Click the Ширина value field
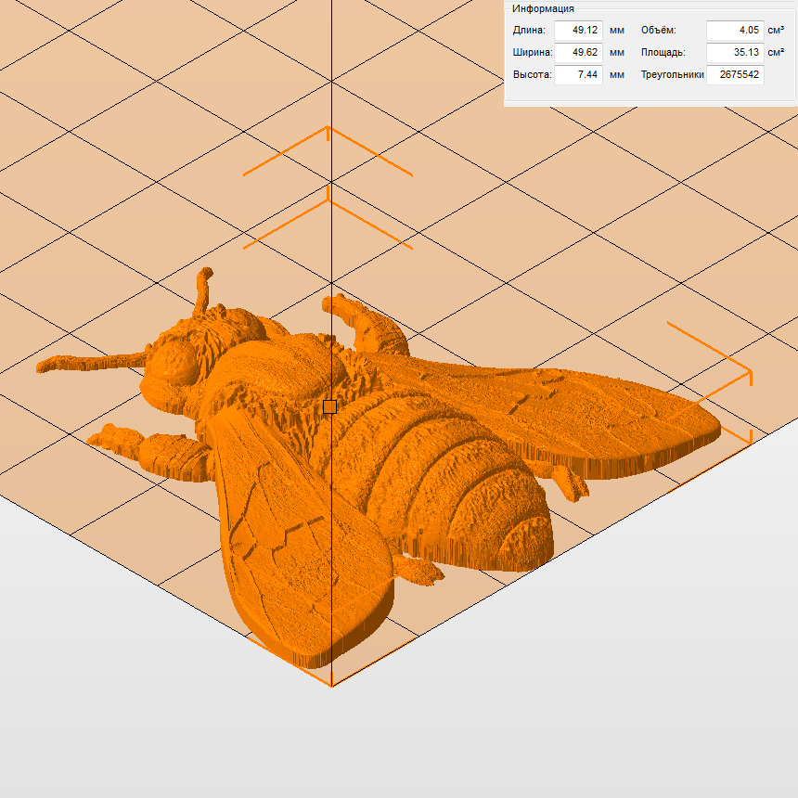Screen dimensions: 798x798 point(578,53)
